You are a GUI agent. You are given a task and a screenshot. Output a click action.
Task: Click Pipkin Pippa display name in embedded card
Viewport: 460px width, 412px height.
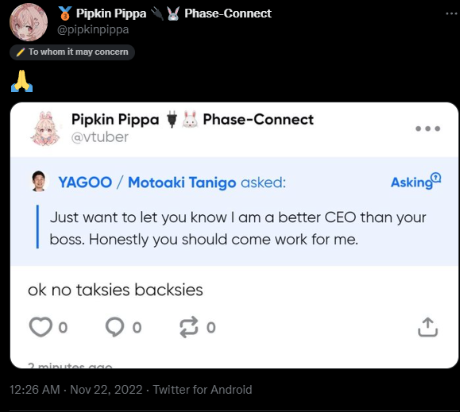coord(115,120)
